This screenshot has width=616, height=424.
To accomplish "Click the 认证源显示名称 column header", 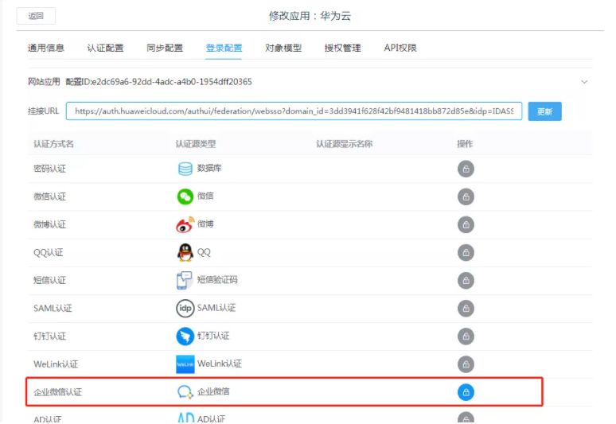I will [345, 144].
